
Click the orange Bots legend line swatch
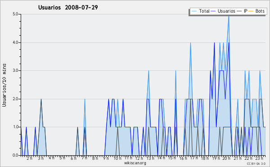click(x=251, y=11)
